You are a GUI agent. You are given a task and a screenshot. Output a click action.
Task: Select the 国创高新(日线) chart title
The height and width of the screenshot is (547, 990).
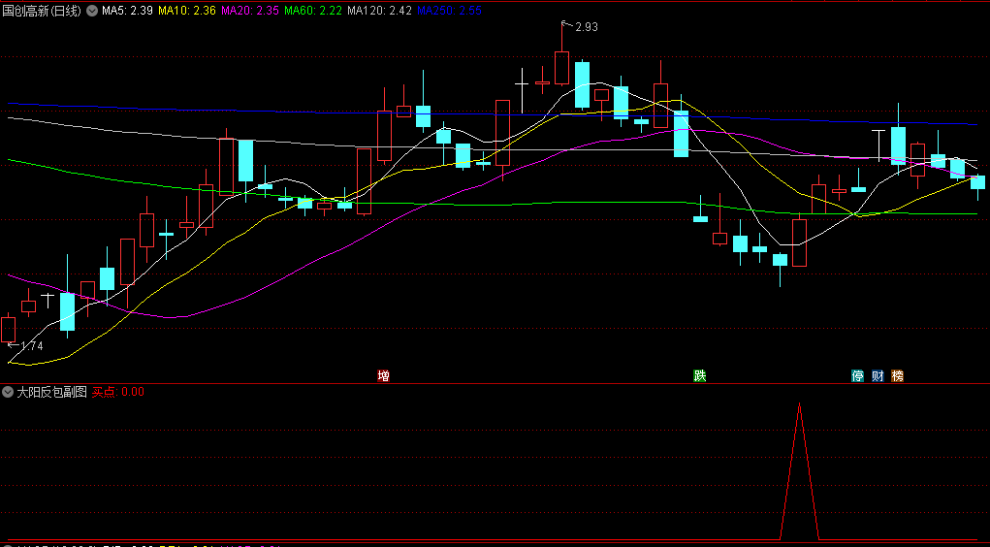coord(43,11)
